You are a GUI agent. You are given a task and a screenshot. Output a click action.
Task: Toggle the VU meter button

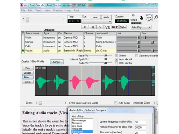[107, 27]
